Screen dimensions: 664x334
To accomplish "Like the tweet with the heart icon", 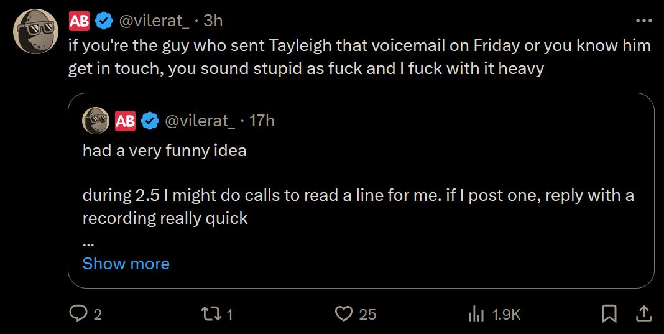I will (343, 314).
